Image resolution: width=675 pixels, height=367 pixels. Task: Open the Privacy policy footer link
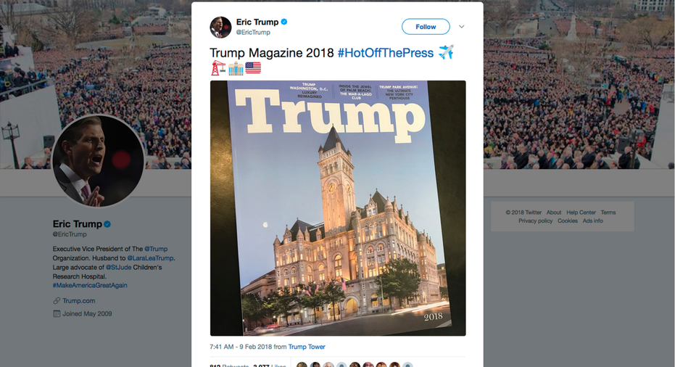click(x=535, y=220)
